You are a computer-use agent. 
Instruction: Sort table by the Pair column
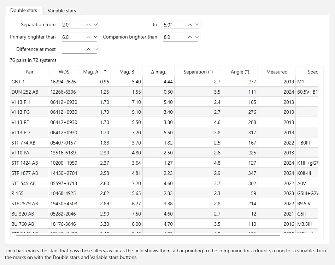click(x=29, y=72)
